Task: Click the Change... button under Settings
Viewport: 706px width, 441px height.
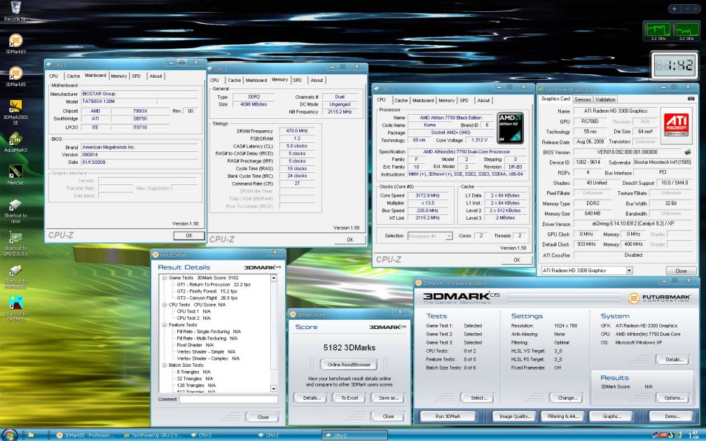Action: pos(567,398)
